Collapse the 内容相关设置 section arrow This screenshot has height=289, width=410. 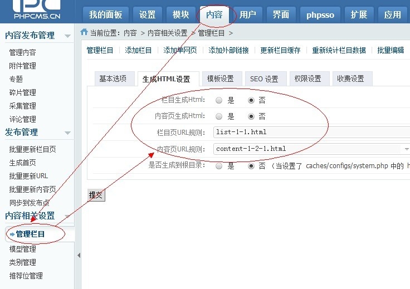(x=67, y=216)
